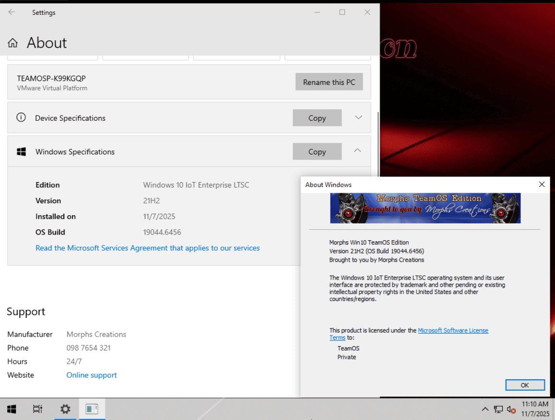Open the network icon in system tray
Screen dimensions: 555x420
pos(498,409)
